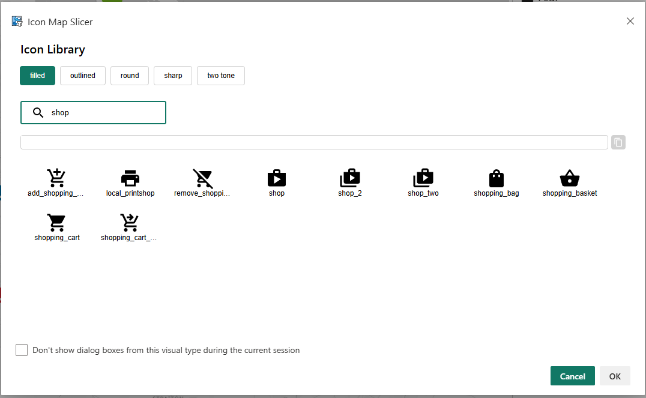The image size is (646, 398).
Task: Click the magnifier search icon
Action: click(x=38, y=113)
